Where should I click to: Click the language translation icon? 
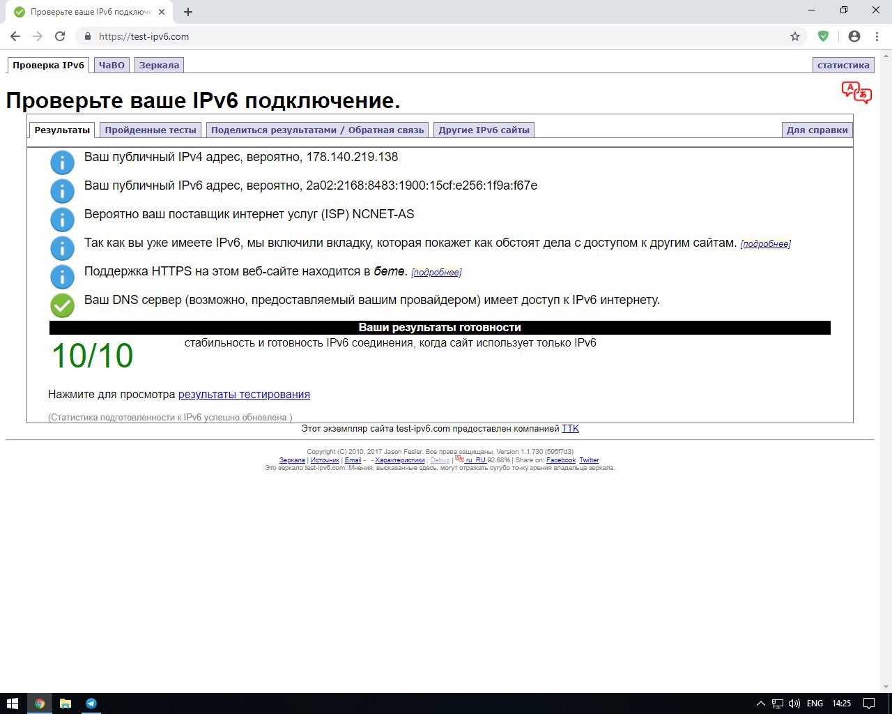pyautogui.click(x=856, y=92)
